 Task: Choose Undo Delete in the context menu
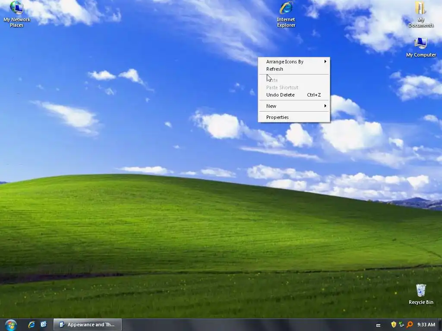pos(294,95)
